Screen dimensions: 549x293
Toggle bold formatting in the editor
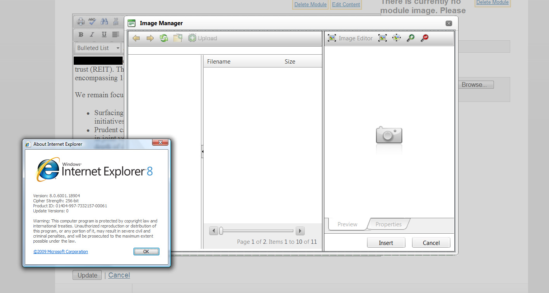click(x=81, y=34)
